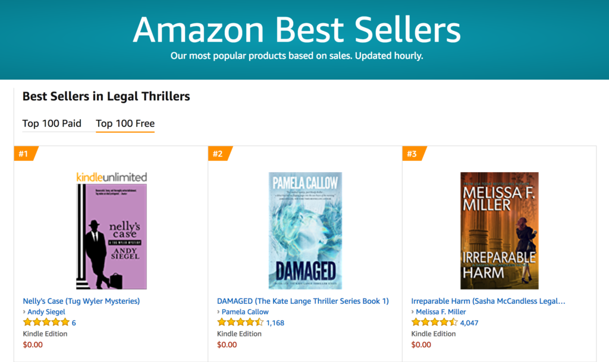This screenshot has width=609, height=362.
Task: Select the Top 100 Free tab
Action: click(x=125, y=123)
